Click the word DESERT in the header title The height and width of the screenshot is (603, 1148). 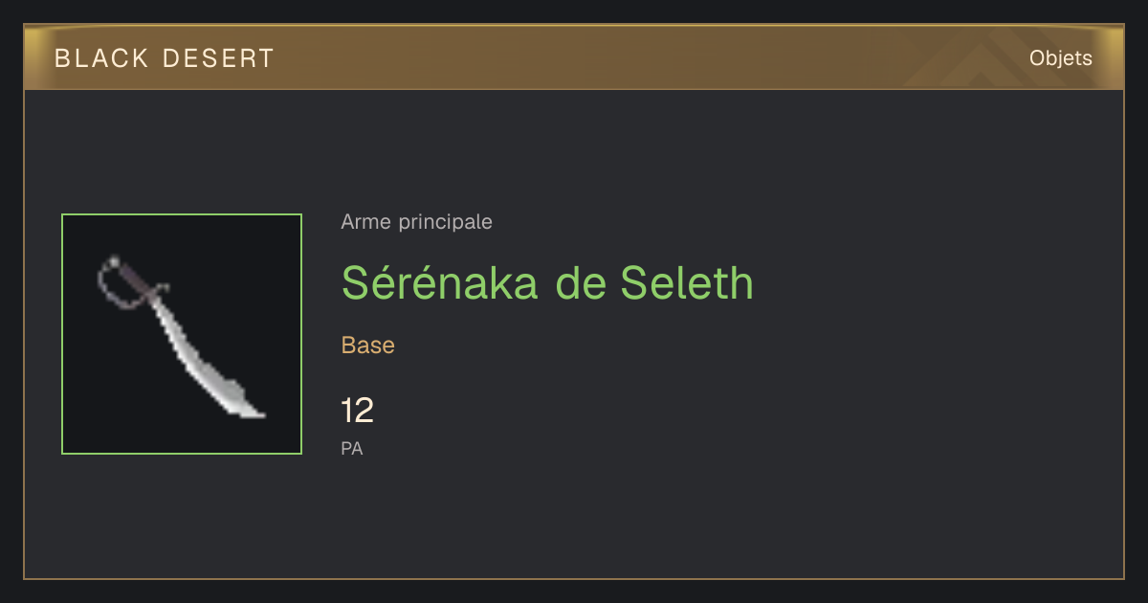click(218, 58)
